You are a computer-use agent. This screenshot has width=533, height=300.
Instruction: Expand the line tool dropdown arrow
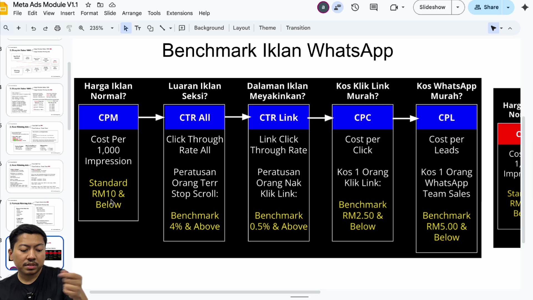click(x=170, y=28)
